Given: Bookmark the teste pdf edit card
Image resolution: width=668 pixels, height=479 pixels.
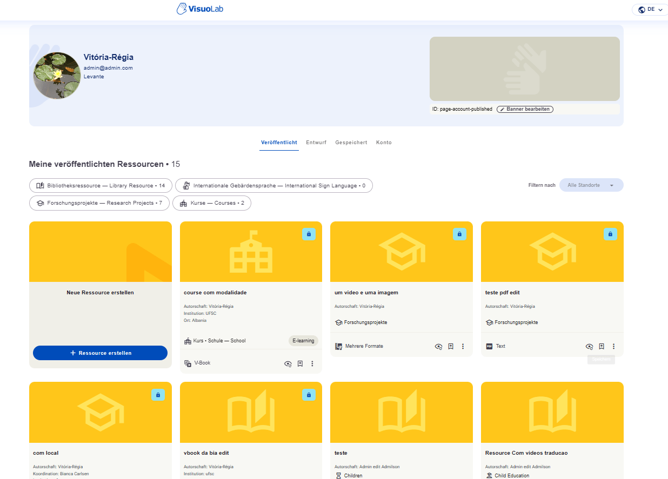Looking at the screenshot, I should coord(602,346).
